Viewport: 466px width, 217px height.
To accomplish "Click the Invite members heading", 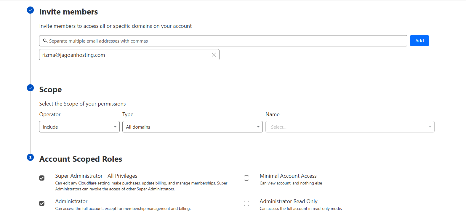I will pos(68,12).
